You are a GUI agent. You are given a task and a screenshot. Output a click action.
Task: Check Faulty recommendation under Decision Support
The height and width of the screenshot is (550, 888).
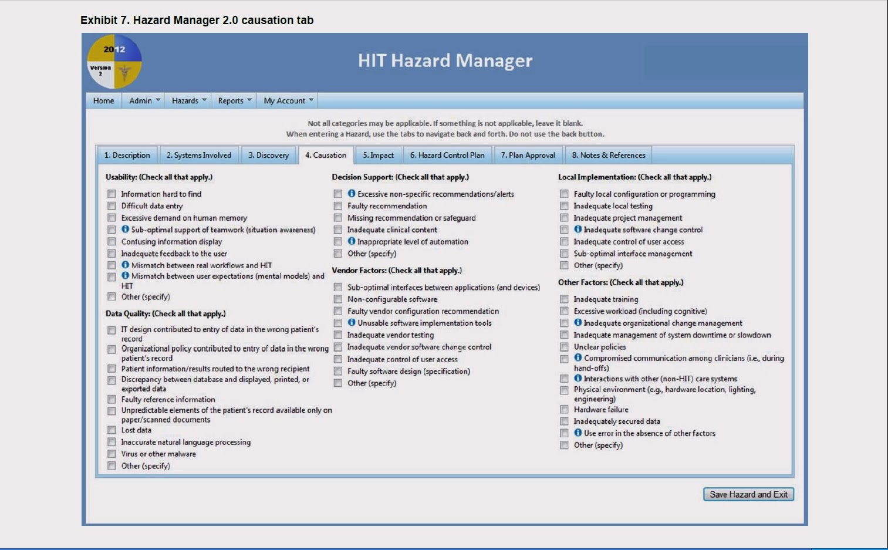[338, 206]
